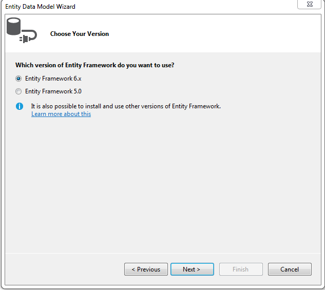Click the Entity Framework 6.x label text
The image size is (325, 290).
pyautogui.click(x=53, y=79)
